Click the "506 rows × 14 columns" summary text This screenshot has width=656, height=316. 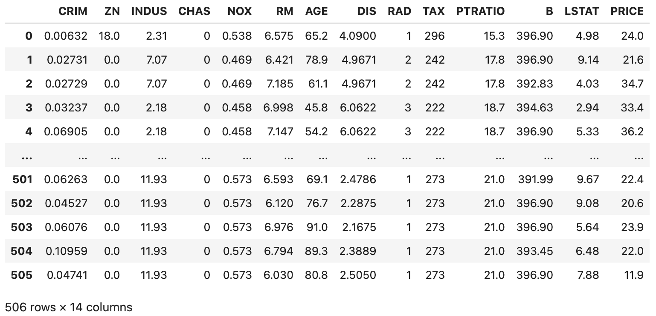pyautogui.click(x=69, y=307)
